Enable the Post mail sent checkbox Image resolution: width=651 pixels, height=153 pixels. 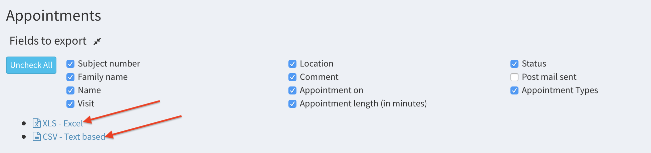point(514,77)
